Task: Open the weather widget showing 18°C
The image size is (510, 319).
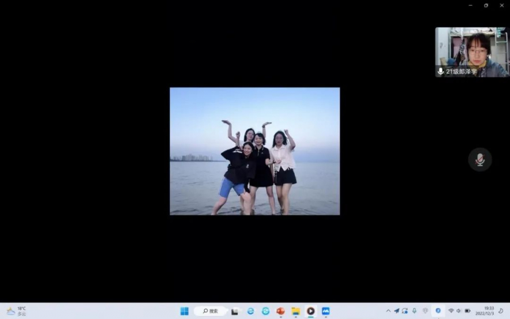Action: (x=16, y=311)
